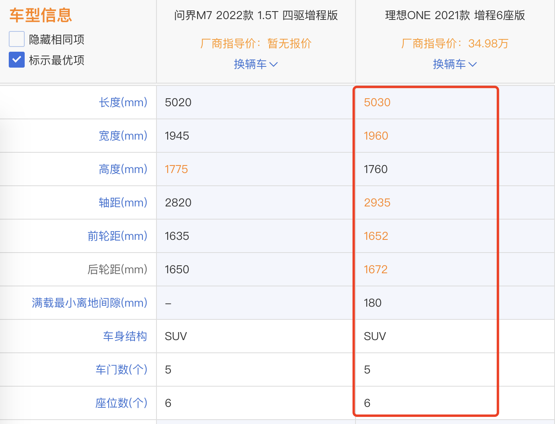
Task: Open the 满载最小离地间隙(mm) parameter link
Action: coord(90,303)
